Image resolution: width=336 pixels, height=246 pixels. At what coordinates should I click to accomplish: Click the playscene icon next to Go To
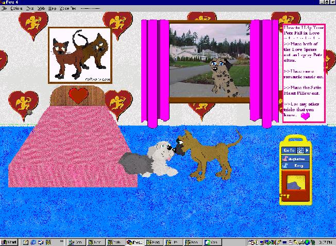pos(300,151)
